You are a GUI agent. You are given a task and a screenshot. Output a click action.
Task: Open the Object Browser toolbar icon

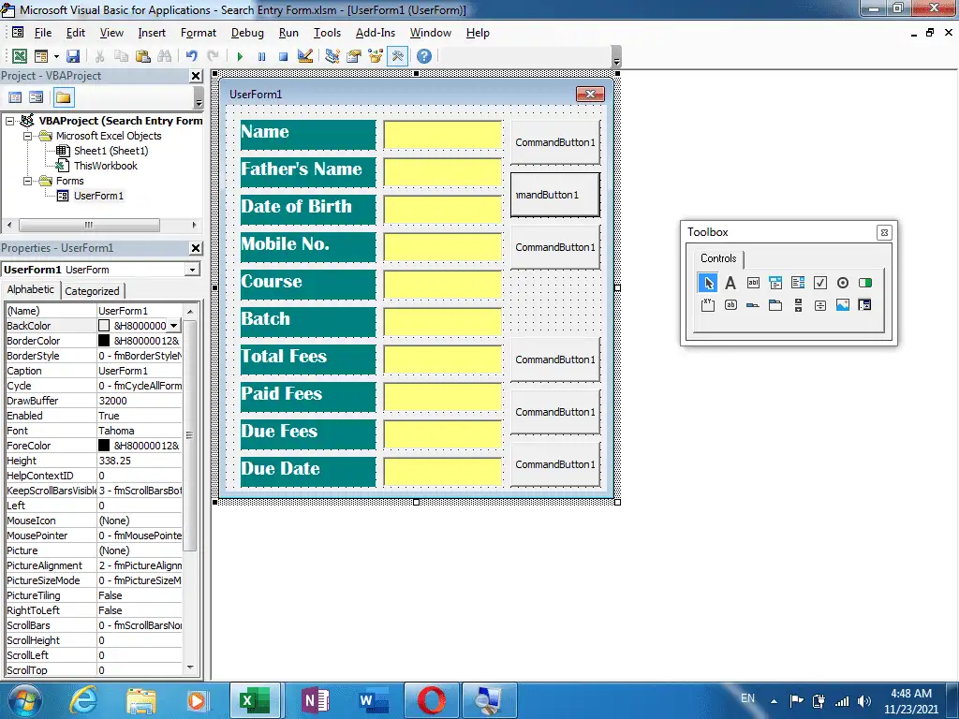[x=375, y=56]
